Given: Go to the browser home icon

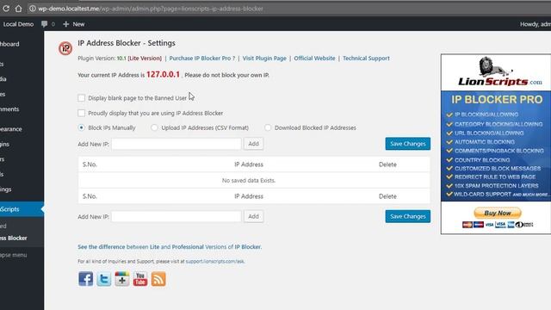Looking at the screenshot, I should [x=19, y=9].
